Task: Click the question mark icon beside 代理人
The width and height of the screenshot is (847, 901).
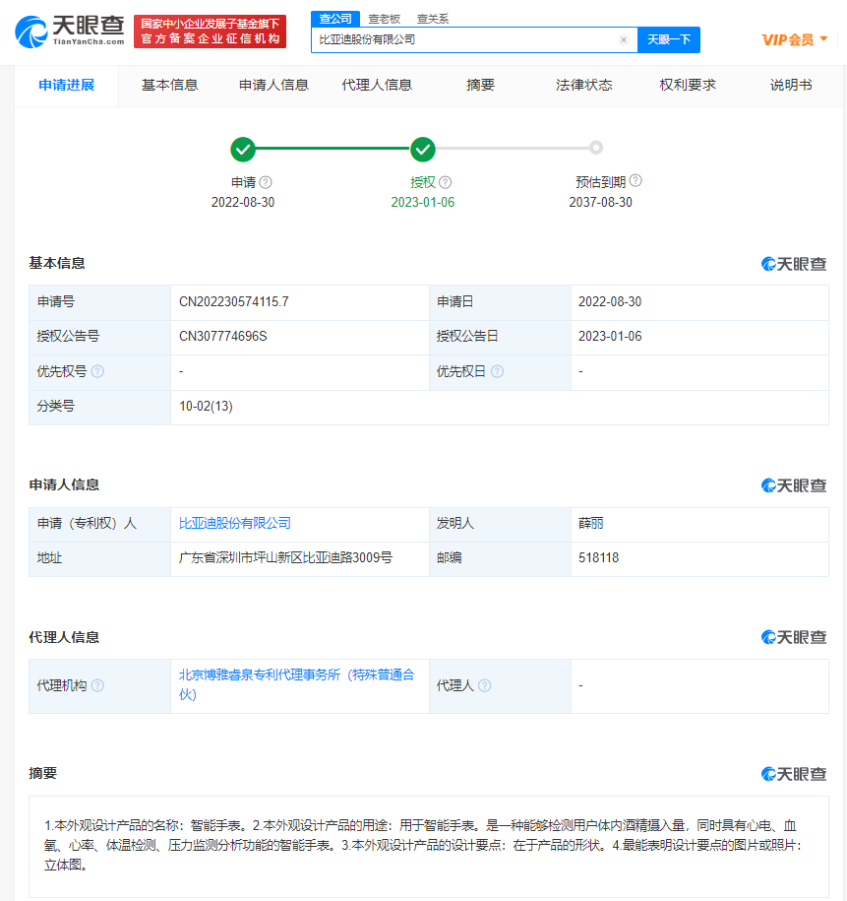Action: click(485, 685)
